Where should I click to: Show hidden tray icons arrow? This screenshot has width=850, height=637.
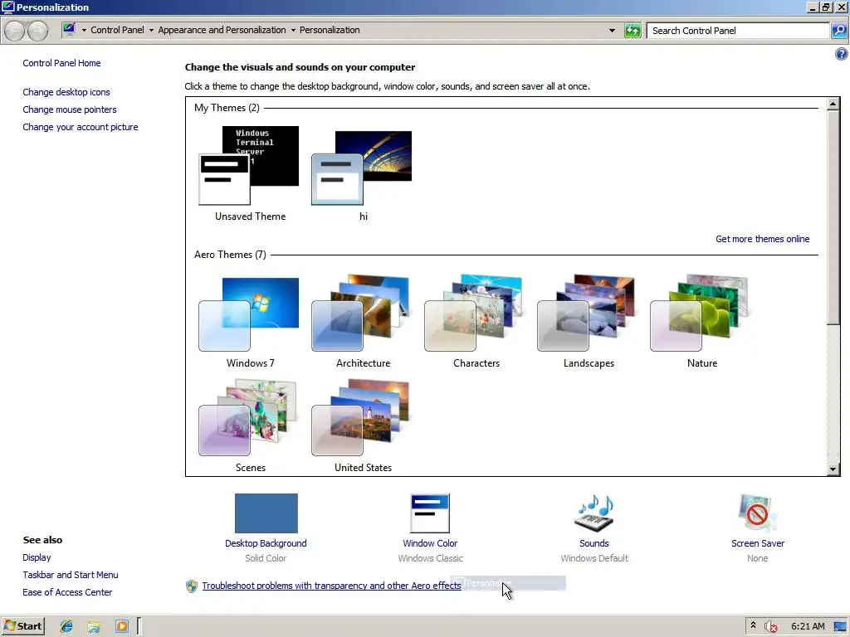pyautogui.click(x=753, y=625)
